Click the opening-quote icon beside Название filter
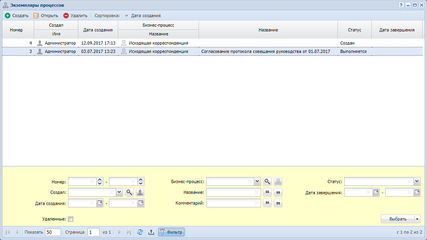The height and width of the screenshot is (240, 427). point(267,192)
